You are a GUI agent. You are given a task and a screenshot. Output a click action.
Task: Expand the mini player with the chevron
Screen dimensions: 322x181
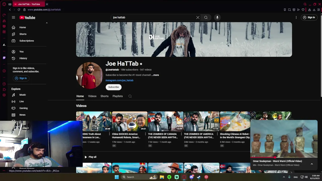312,164
